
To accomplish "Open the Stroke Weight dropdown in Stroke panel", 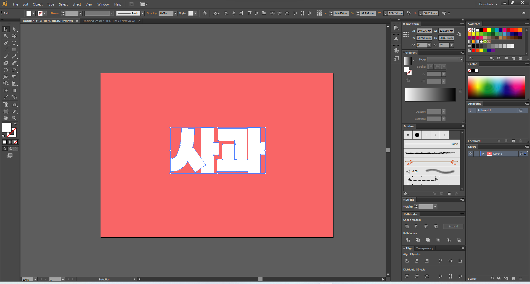I will point(435,207).
